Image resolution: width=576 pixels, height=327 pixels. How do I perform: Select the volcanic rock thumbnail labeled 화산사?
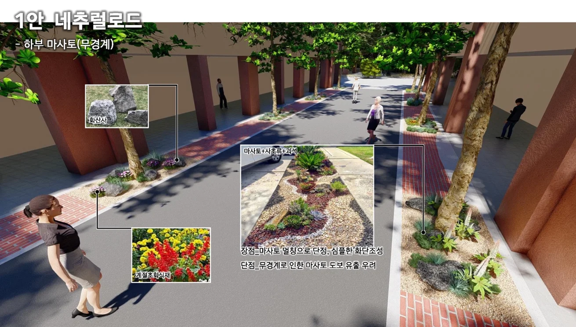coord(117,106)
